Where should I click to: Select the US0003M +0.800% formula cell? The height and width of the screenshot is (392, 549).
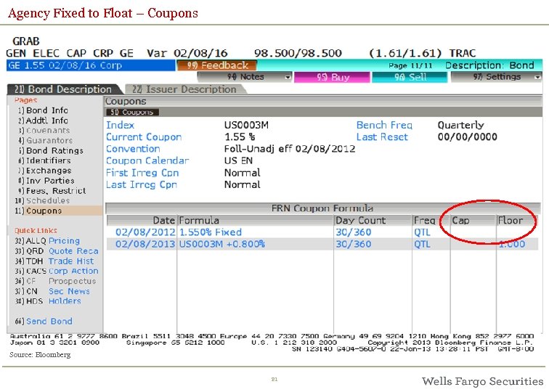pyautogui.click(x=222, y=245)
